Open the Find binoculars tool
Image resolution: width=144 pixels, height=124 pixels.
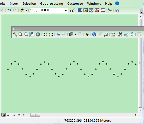120,35
